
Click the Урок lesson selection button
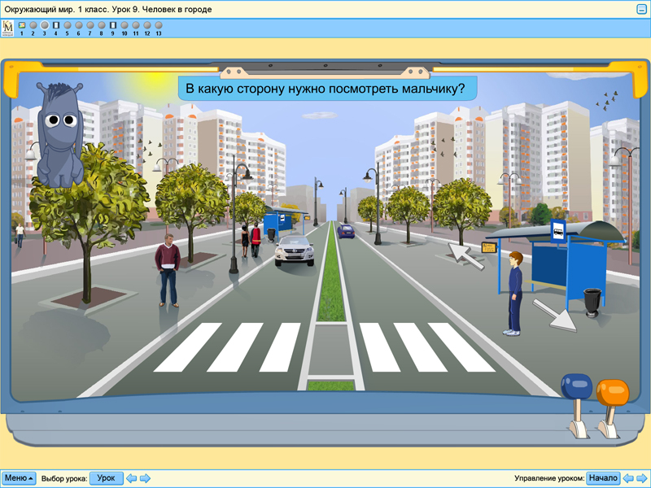pyautogui.click(x=107, y=478)
